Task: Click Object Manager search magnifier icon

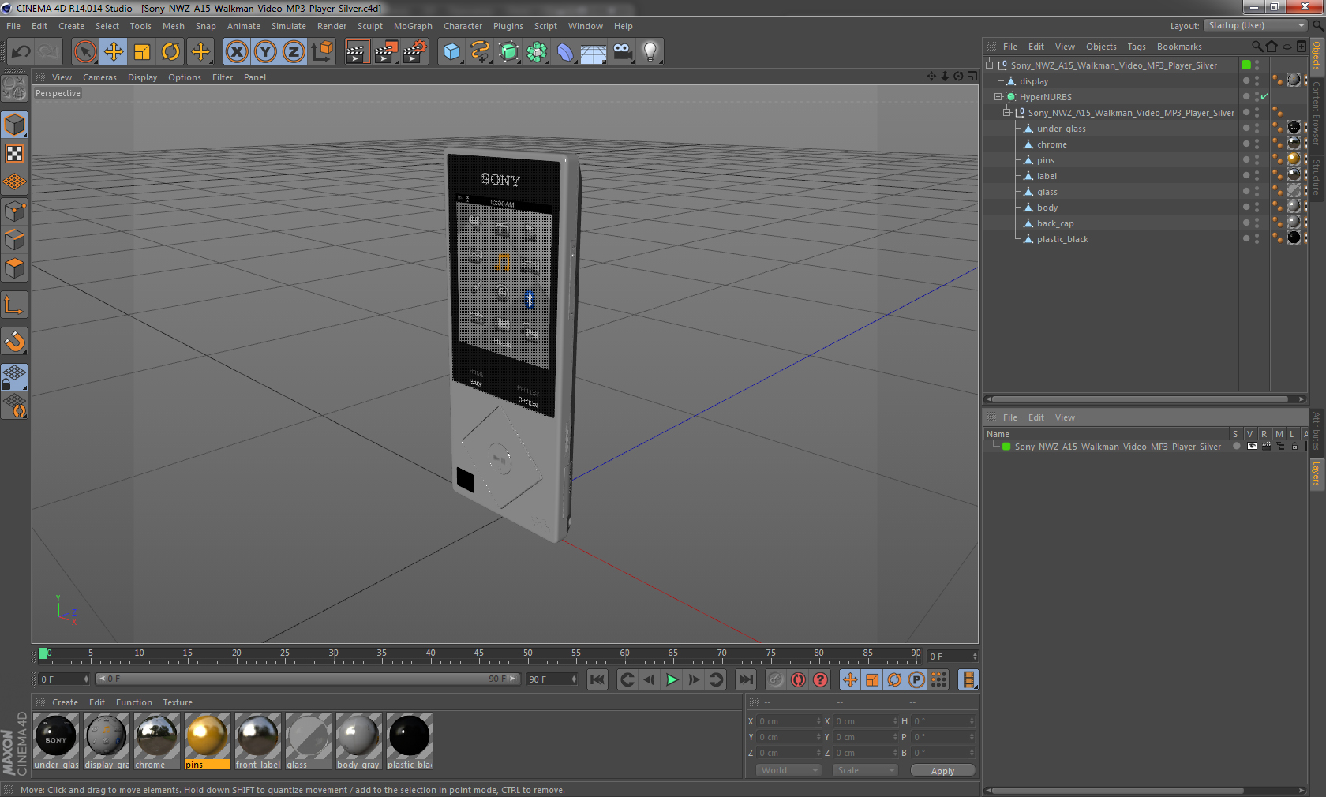Action: 1257,47
